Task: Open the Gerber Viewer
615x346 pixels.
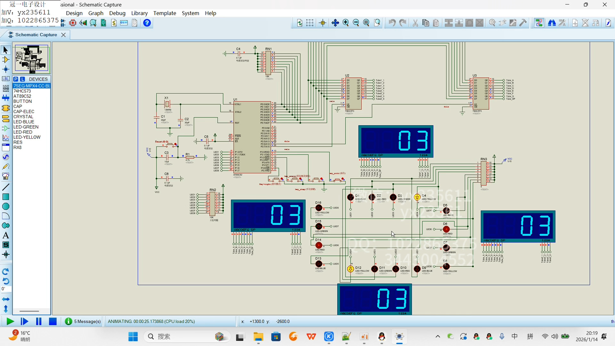Action: coord(93,23)
